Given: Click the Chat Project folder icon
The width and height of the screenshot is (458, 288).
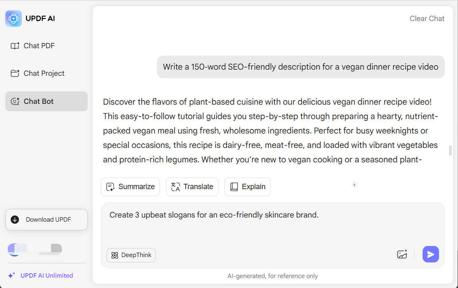Looking at the screenshot, I should click(x=15, y=73).
